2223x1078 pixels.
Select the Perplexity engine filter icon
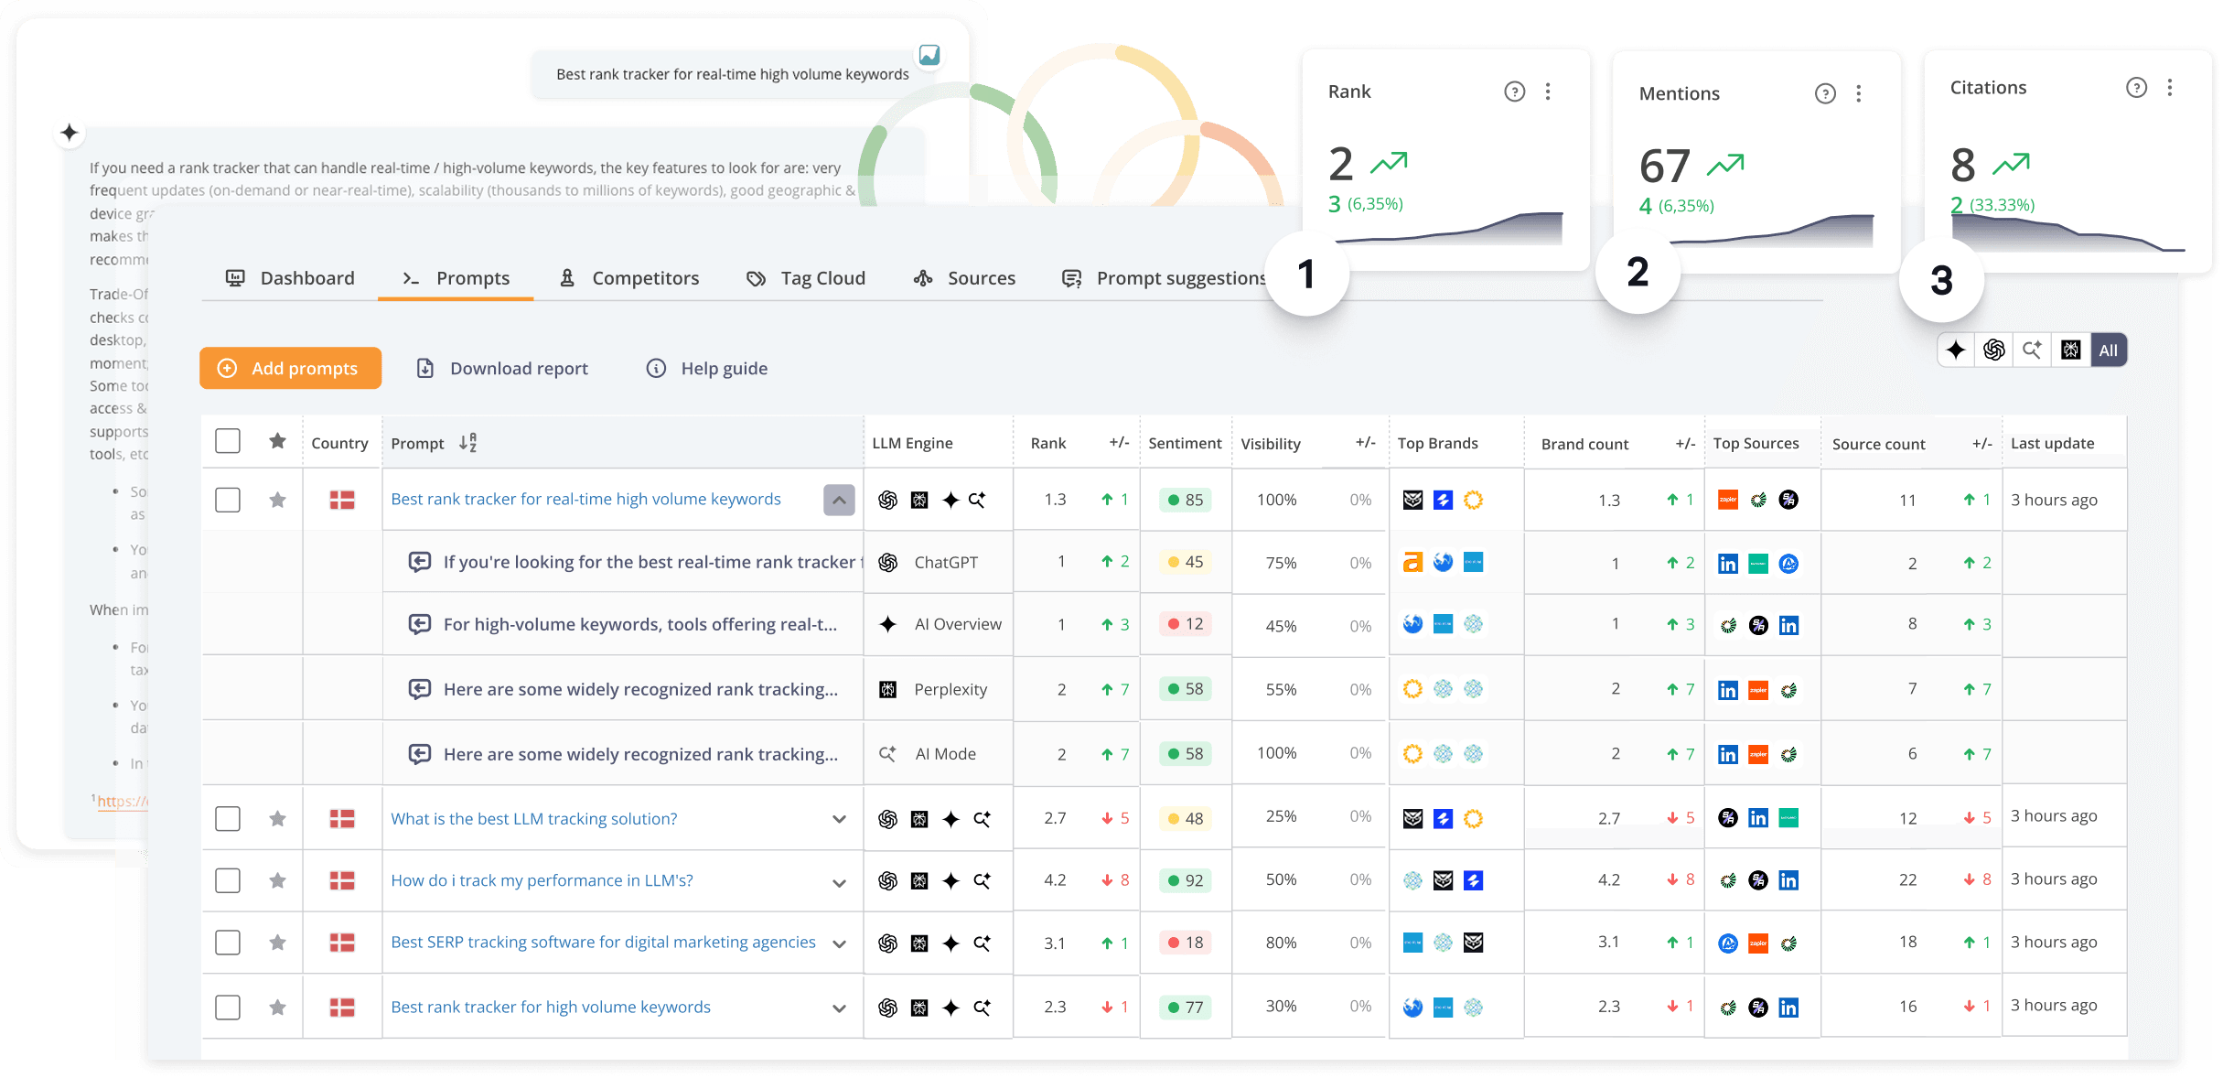tap(2070, 350)
